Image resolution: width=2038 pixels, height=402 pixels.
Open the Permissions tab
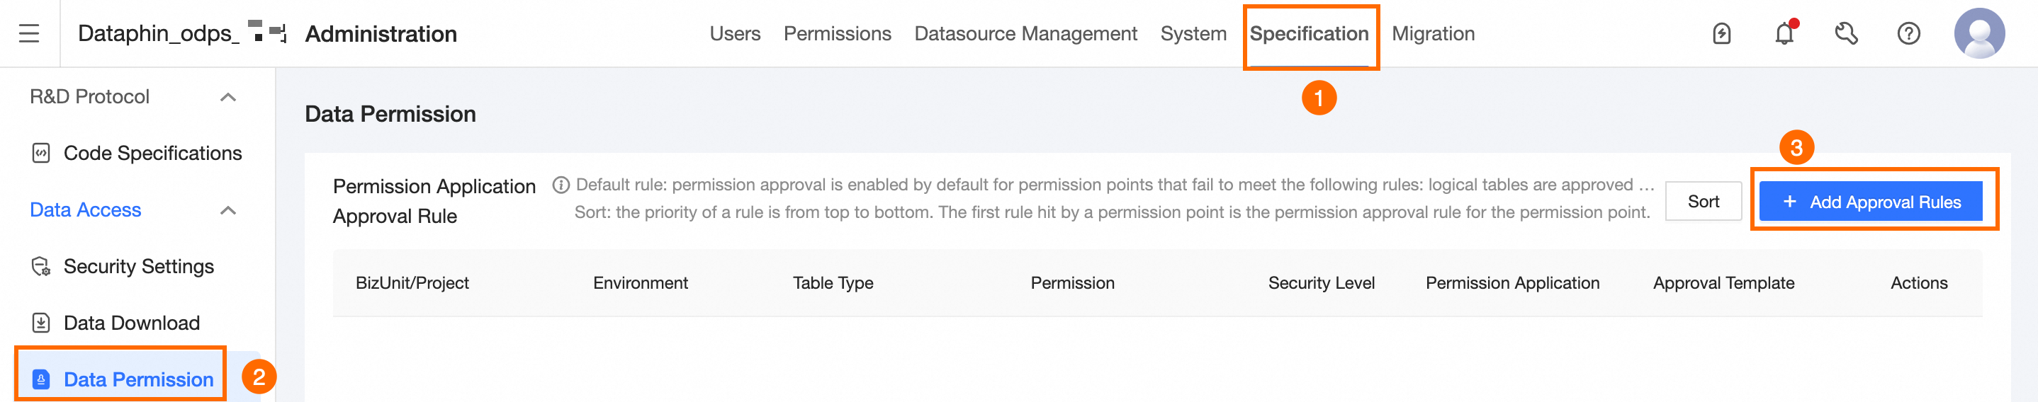[837, 34]
